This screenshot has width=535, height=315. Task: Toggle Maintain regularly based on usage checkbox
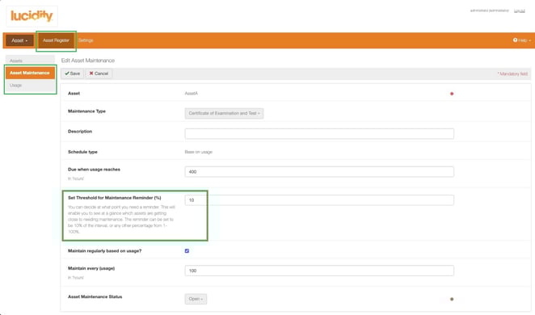[x=187, y=251]
